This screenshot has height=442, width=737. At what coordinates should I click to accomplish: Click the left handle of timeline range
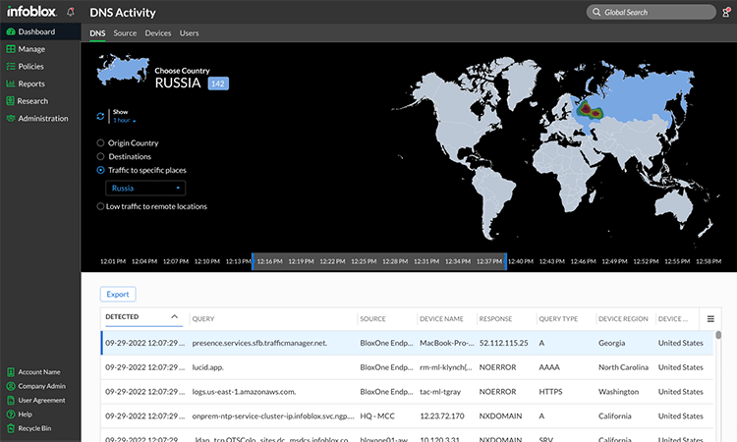[253, 261]
